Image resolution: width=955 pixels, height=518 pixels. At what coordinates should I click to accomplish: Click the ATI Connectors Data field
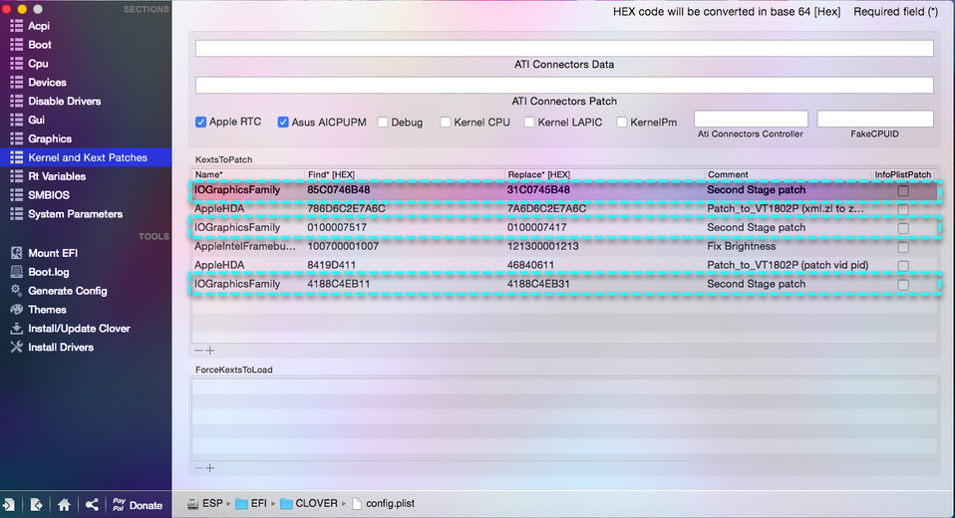[x=564, y=48]
